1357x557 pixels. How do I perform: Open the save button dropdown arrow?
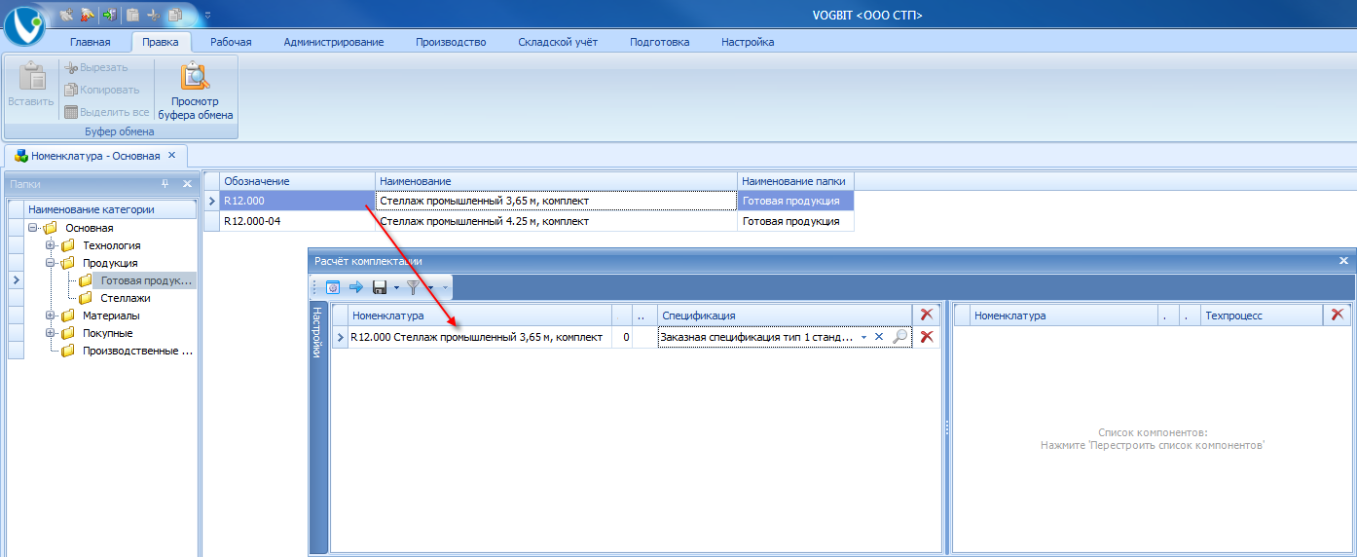click(x=396, y=288)
